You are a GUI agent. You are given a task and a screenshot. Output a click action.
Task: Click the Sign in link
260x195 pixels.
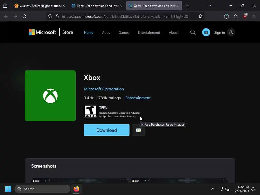click(x=219, y=32)
